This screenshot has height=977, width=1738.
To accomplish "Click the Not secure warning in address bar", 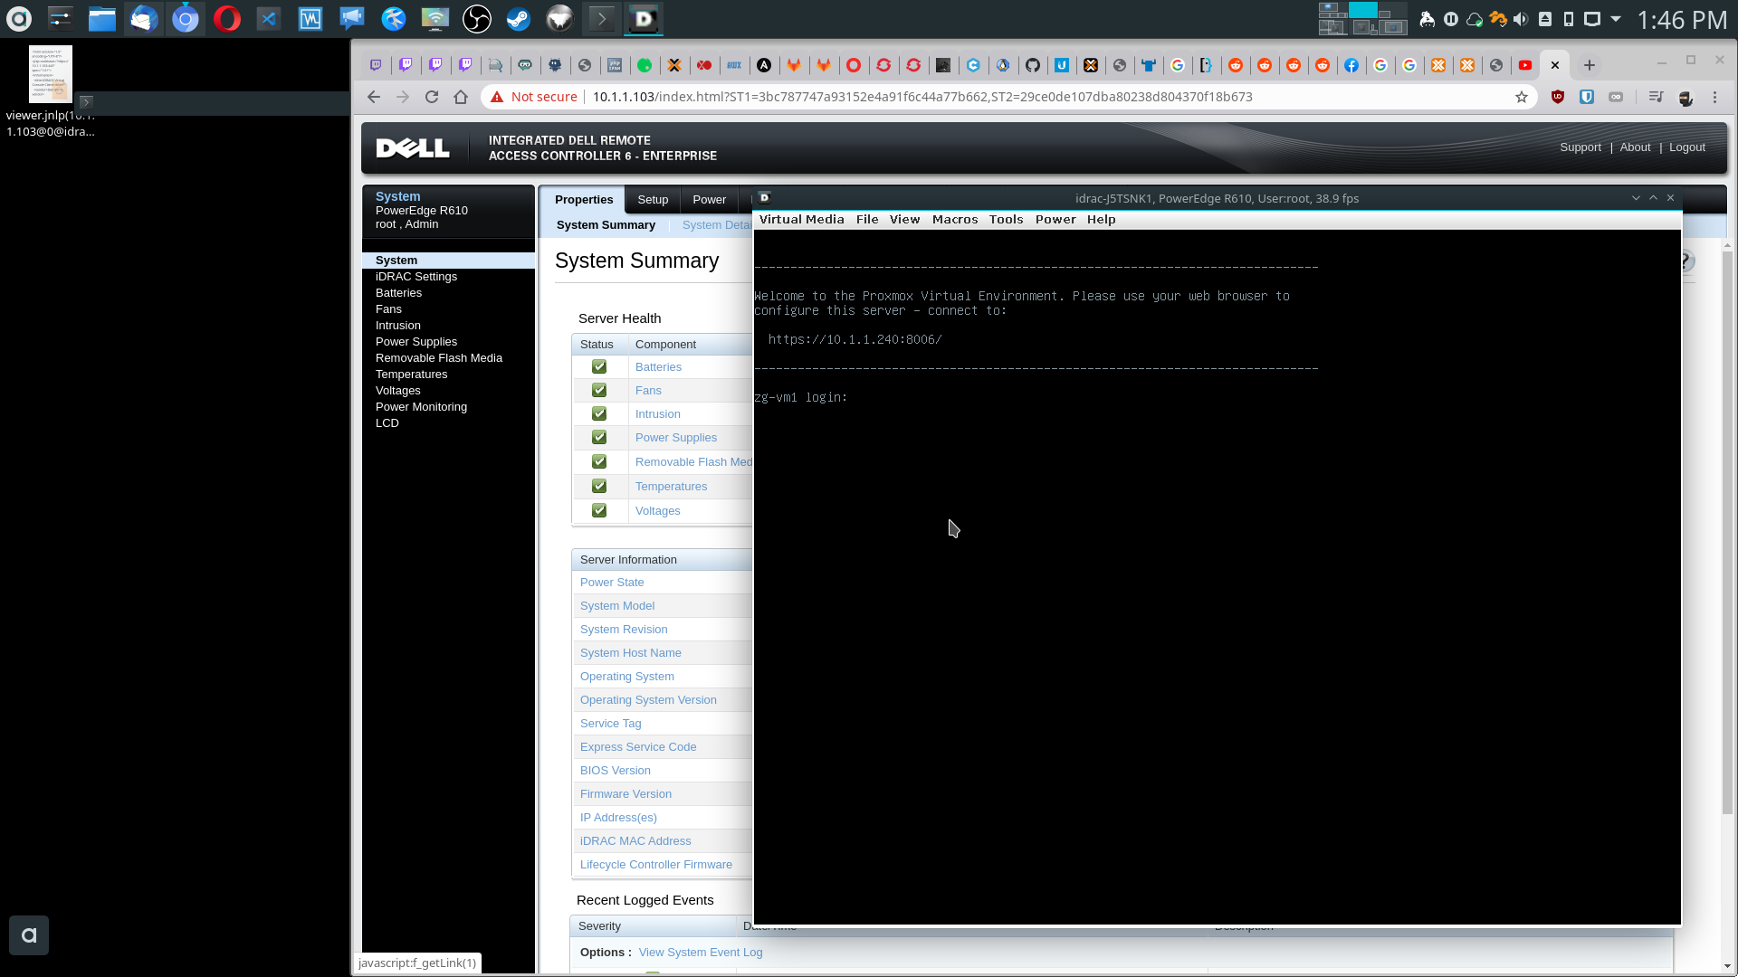I will (x=534, y=97).
